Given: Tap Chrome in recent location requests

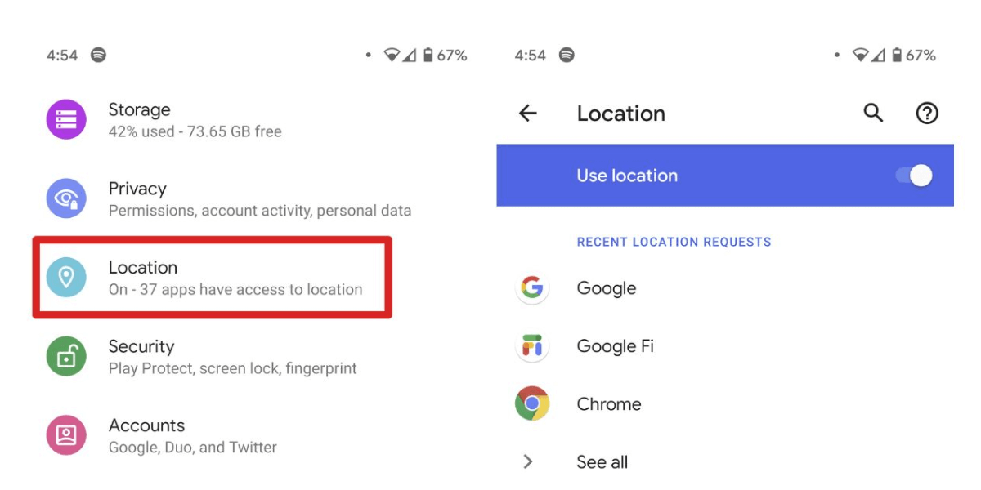Looking at the screenshot, I should 608,403.
